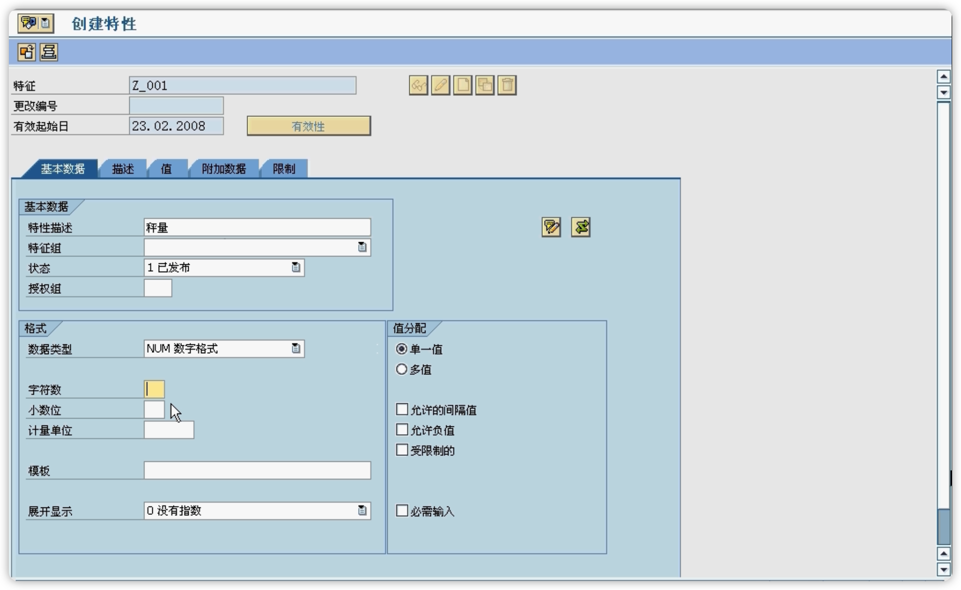Image resolution: width=961 pixels, height=590 pixels.
Task: Click the print-style toolbar icon beside other object
Action: (49, 52)
